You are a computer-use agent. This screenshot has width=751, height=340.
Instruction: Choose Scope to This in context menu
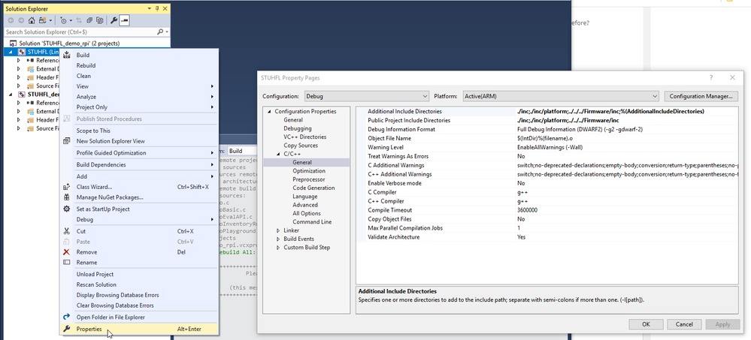pos(93,131)
